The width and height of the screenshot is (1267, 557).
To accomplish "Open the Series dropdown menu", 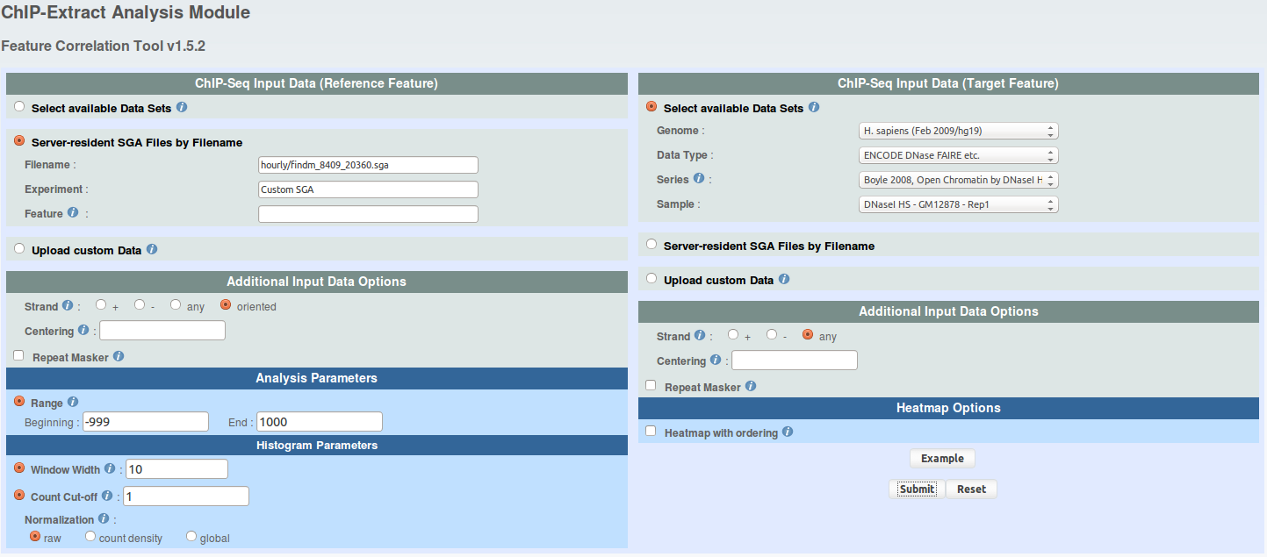I will pos(958,180).
